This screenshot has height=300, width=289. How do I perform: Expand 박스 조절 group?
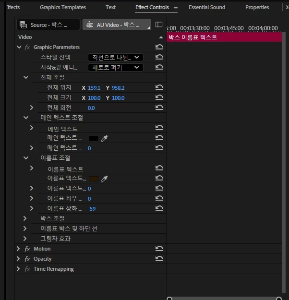[25, 218]
